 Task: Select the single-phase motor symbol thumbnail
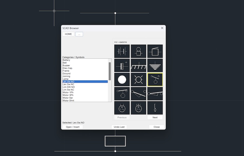[x=122, y=108]
